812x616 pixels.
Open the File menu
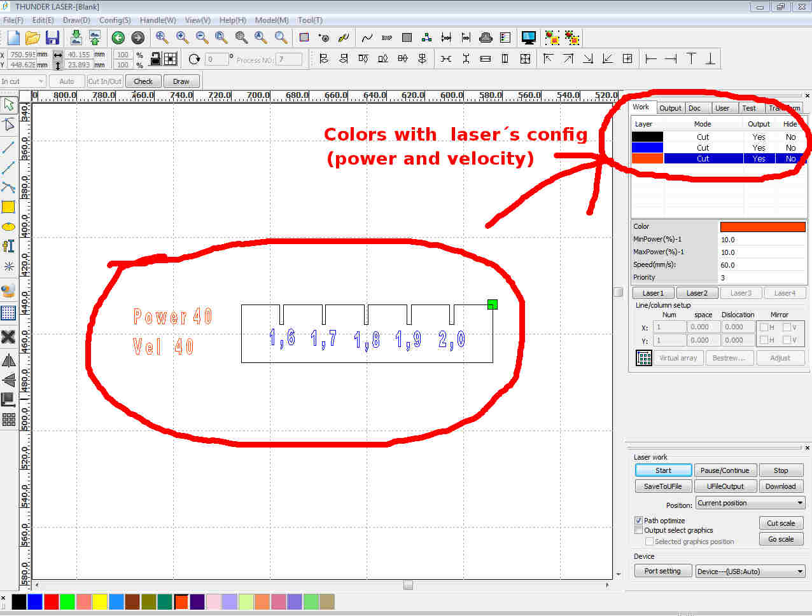(x=13, y=20)
